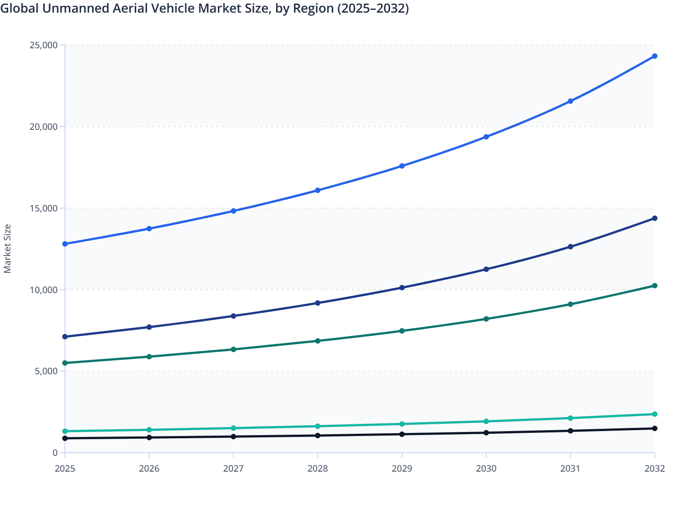
Task: Select the 2032 endpoint of the teal line
Action: click(655, 414)
